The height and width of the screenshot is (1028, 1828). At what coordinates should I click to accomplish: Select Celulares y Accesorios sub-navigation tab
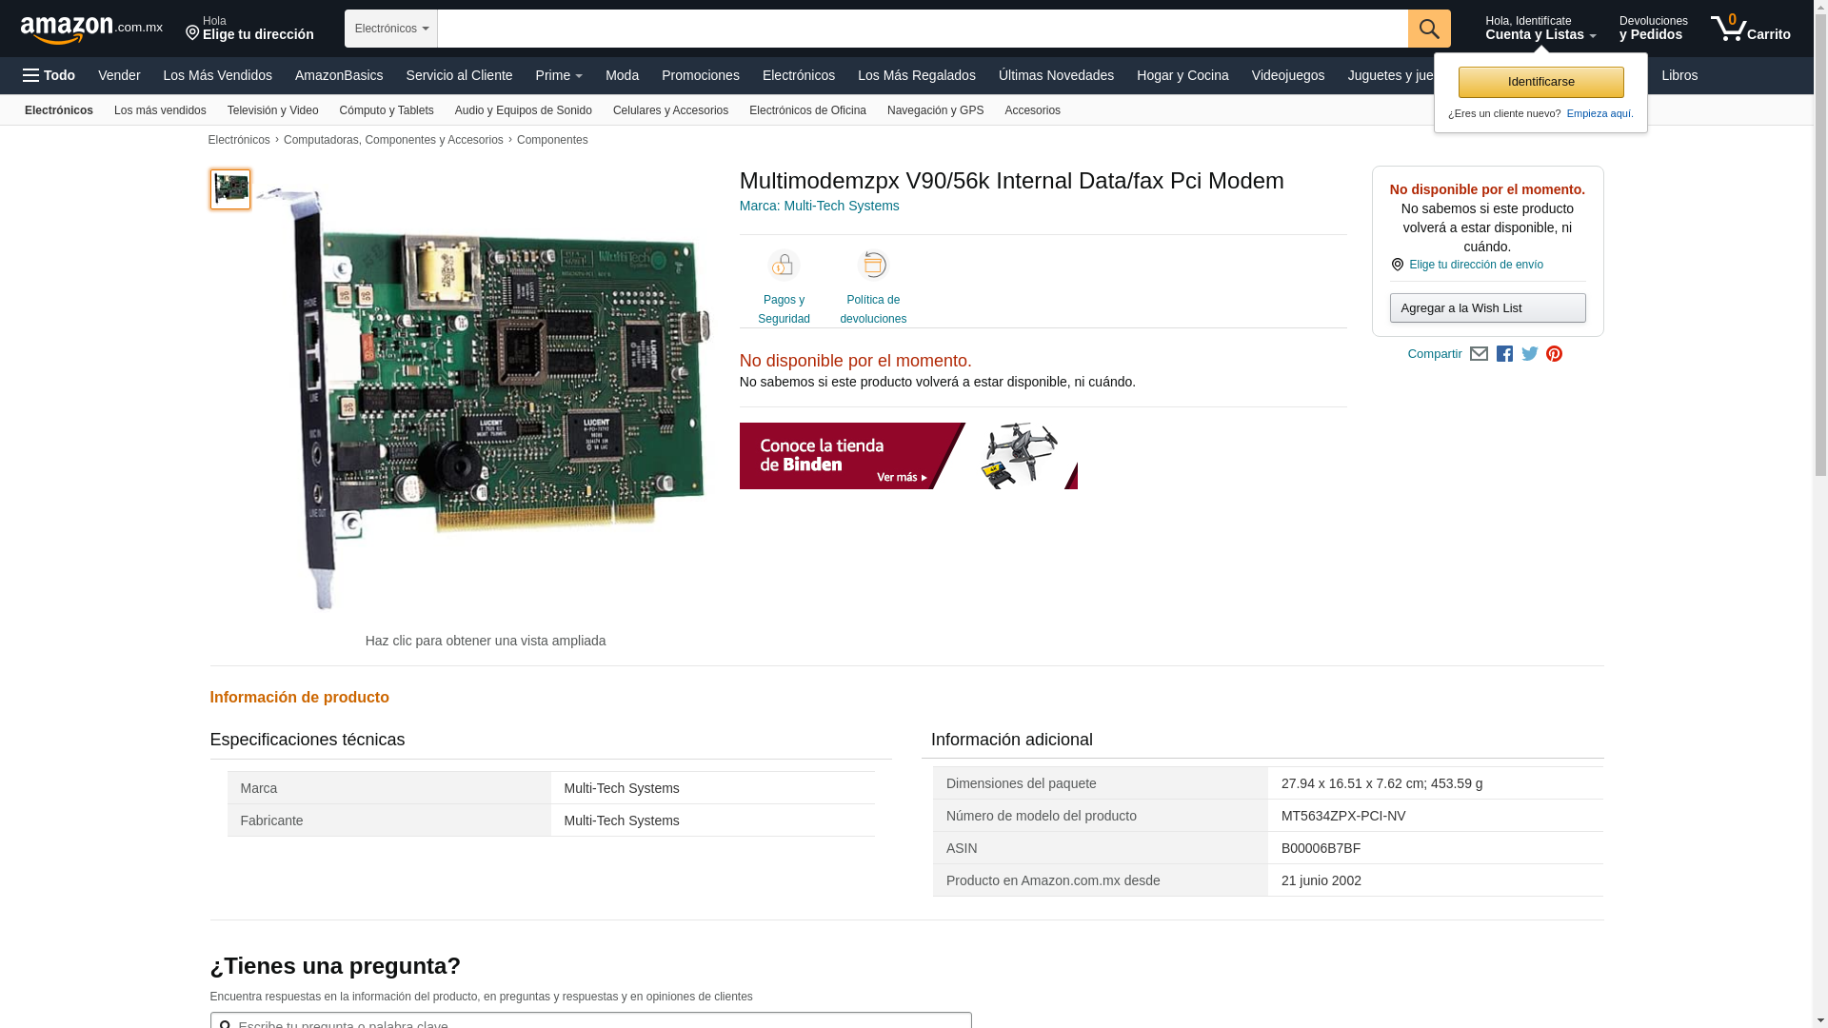(x=670, y=110)
